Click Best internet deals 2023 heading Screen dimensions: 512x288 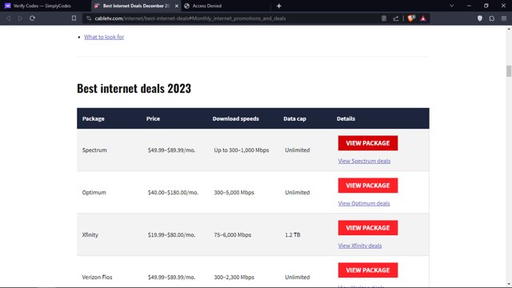point(134,88)
